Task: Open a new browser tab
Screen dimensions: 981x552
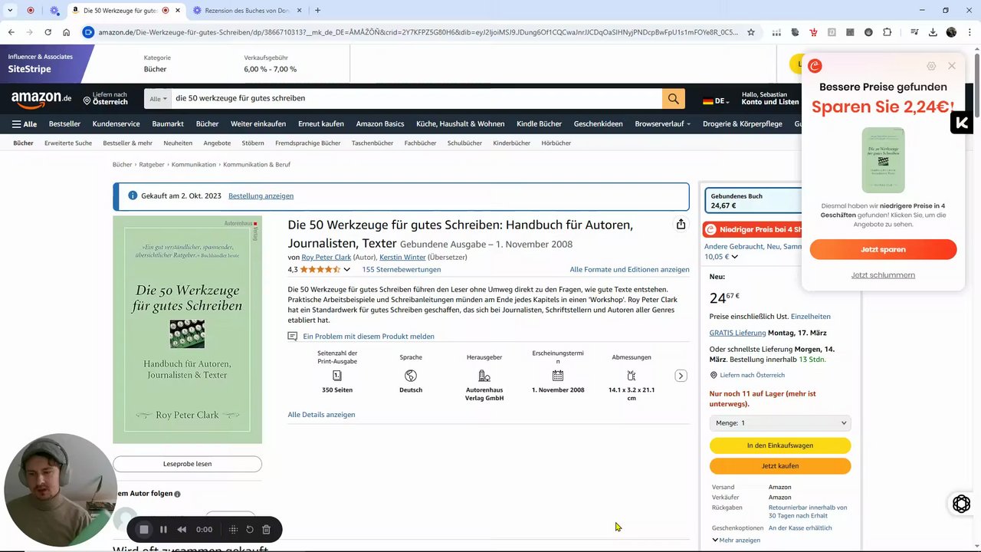Action: point(317,10)
